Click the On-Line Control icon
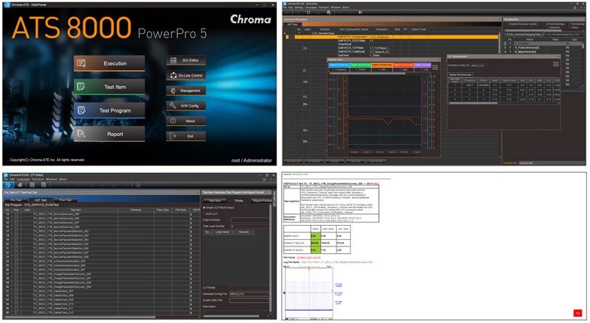The image size is (590, 323). [172, 75]
